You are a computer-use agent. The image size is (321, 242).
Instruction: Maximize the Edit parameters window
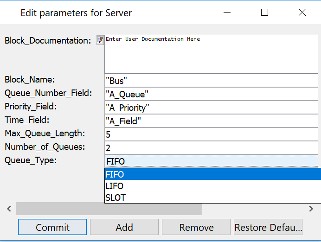tap(264, 13)
